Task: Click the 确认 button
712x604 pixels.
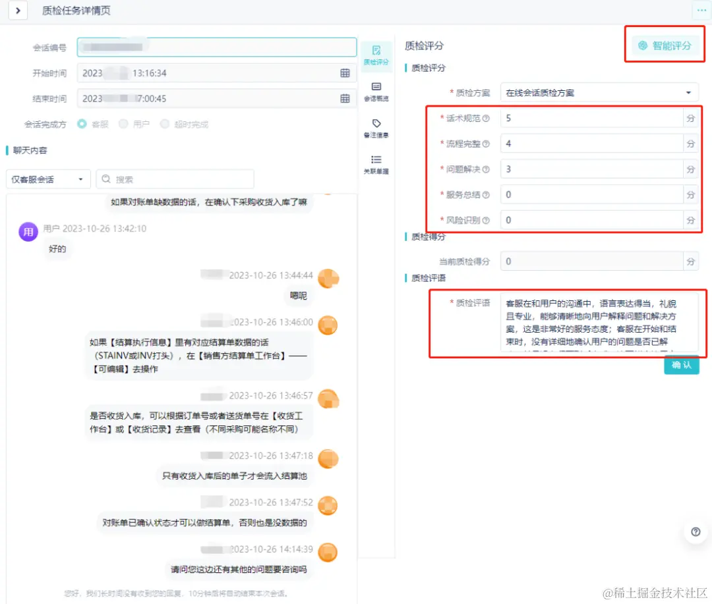Action: (681, 365)
